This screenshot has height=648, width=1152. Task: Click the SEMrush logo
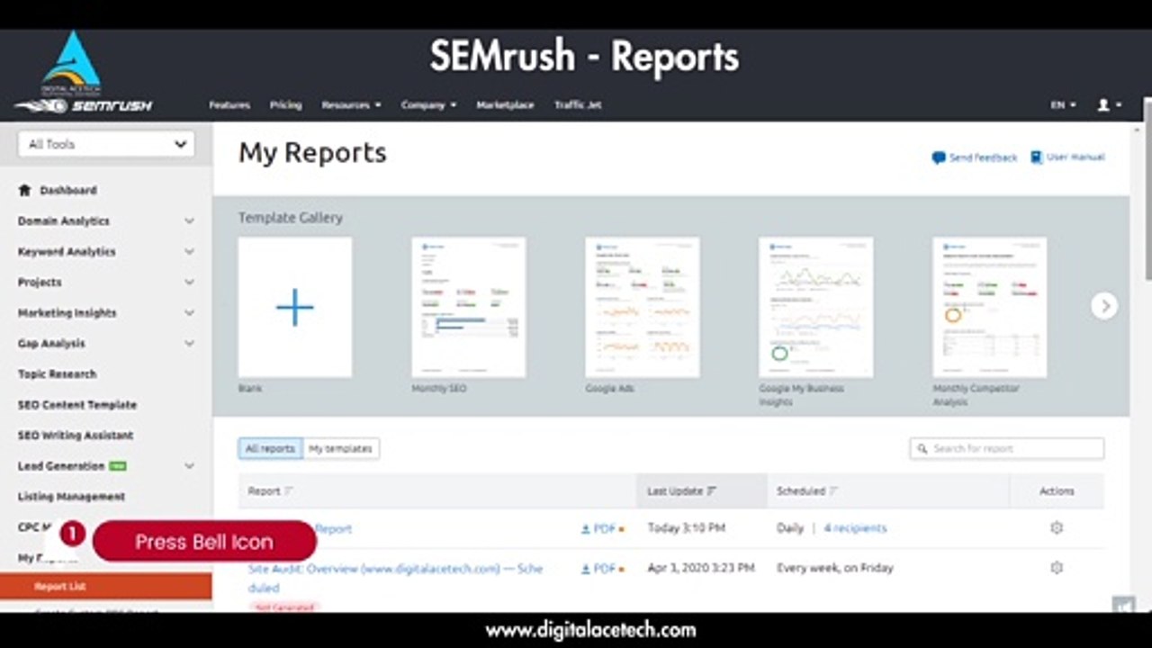point(84,105)
